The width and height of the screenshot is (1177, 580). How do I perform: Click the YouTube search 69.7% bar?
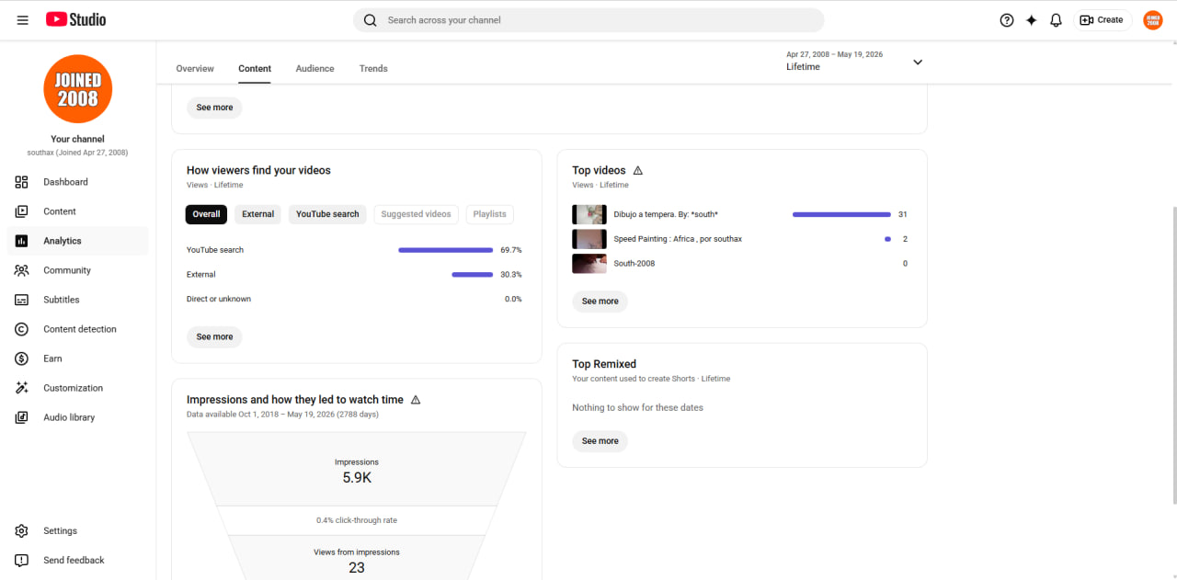click(446, 250)
